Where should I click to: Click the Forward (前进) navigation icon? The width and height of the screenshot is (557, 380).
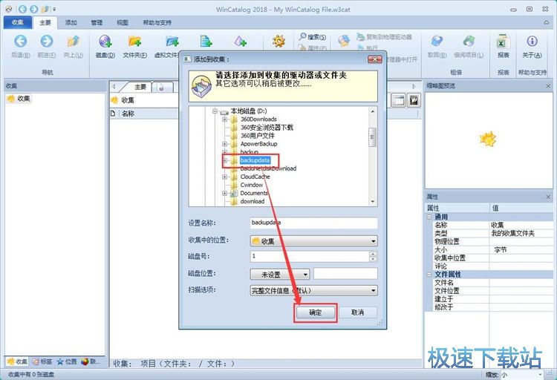point(47,42)
